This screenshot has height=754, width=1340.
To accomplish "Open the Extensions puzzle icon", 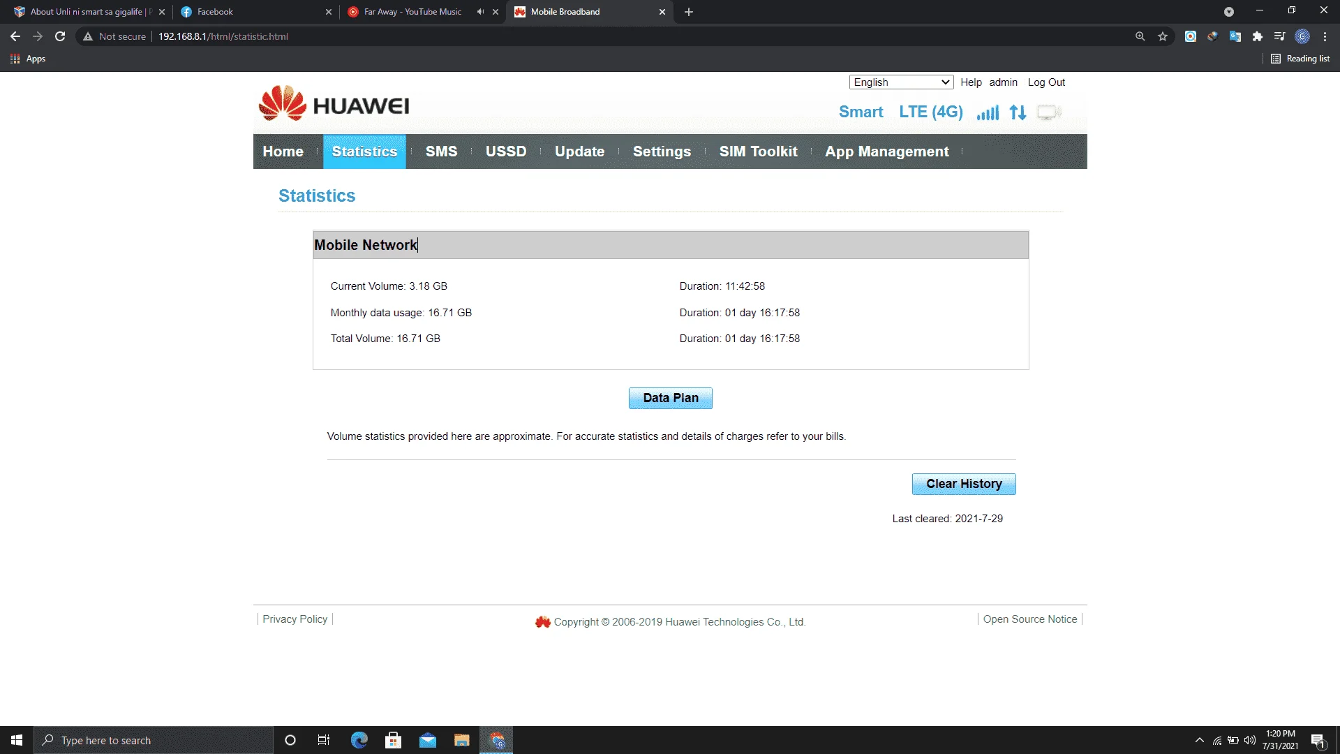I will tap(1258, 36).
